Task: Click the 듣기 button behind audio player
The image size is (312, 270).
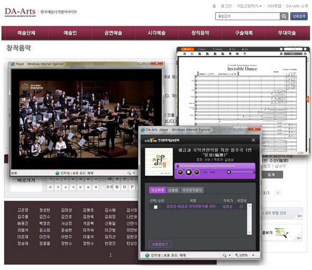Action: [272, 175]
